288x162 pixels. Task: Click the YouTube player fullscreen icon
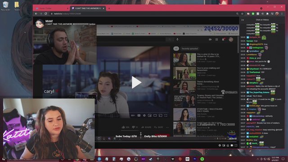click(x=166, y=116)
